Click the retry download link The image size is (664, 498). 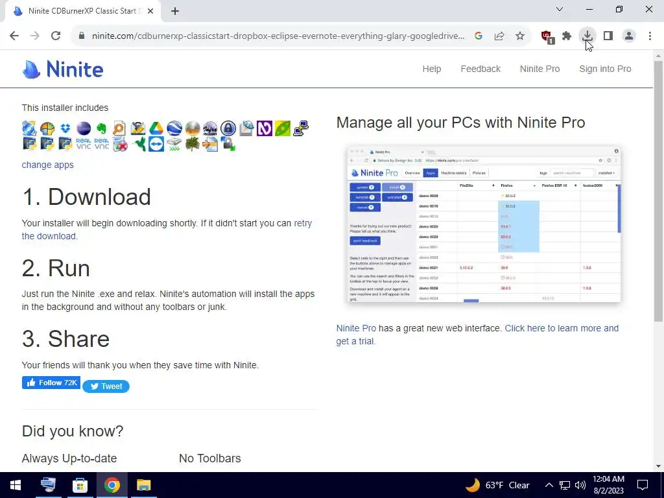[167, 230]
